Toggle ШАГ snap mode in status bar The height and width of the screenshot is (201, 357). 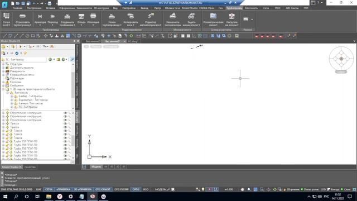(38, 189)
